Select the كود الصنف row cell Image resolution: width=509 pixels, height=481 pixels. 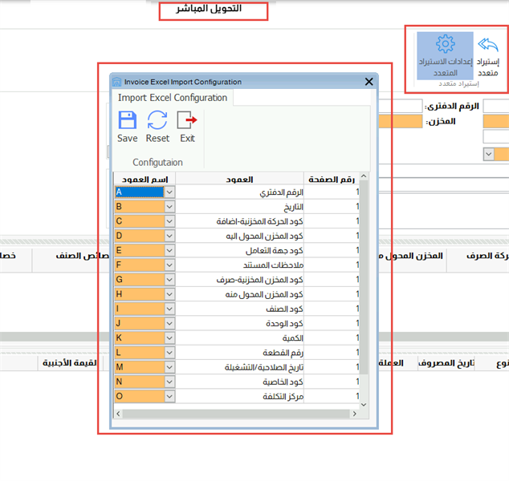click(x=239, y=309)
